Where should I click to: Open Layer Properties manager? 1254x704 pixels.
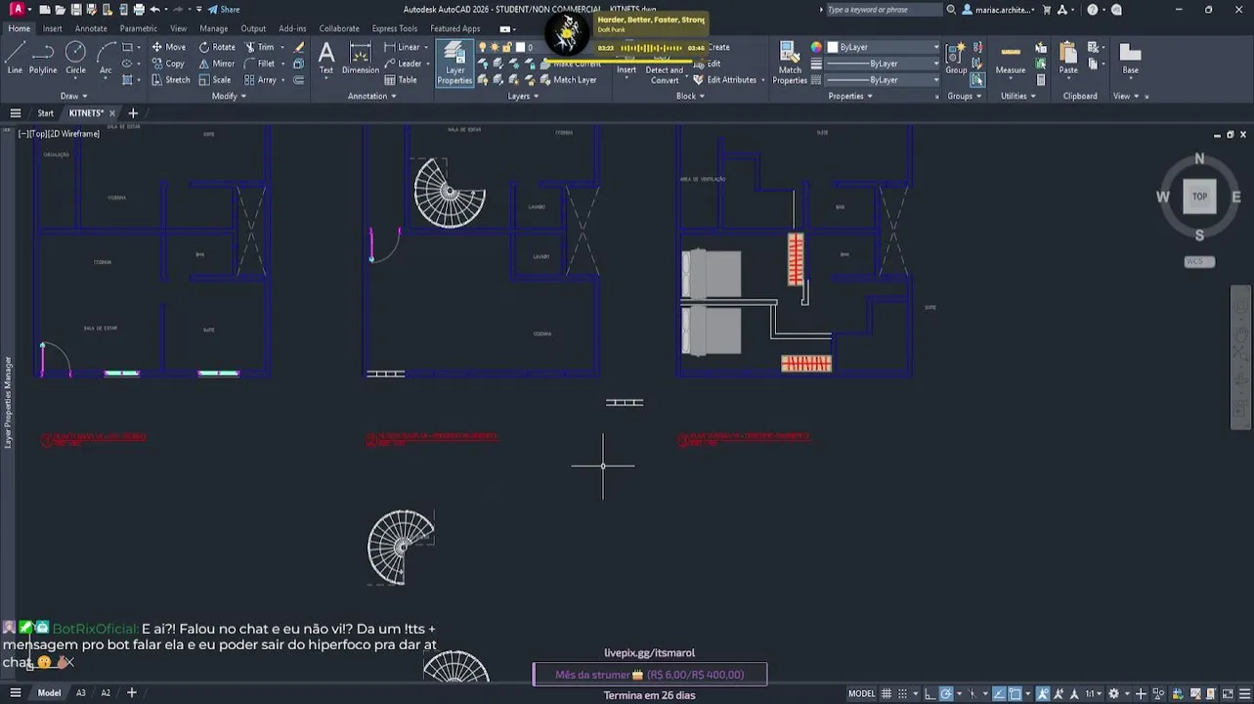pos(454,64)
